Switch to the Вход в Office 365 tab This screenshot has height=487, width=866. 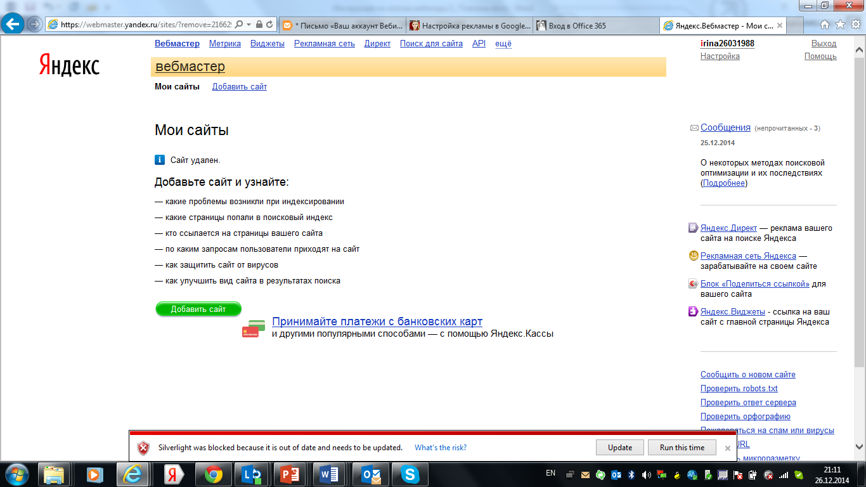596,25
